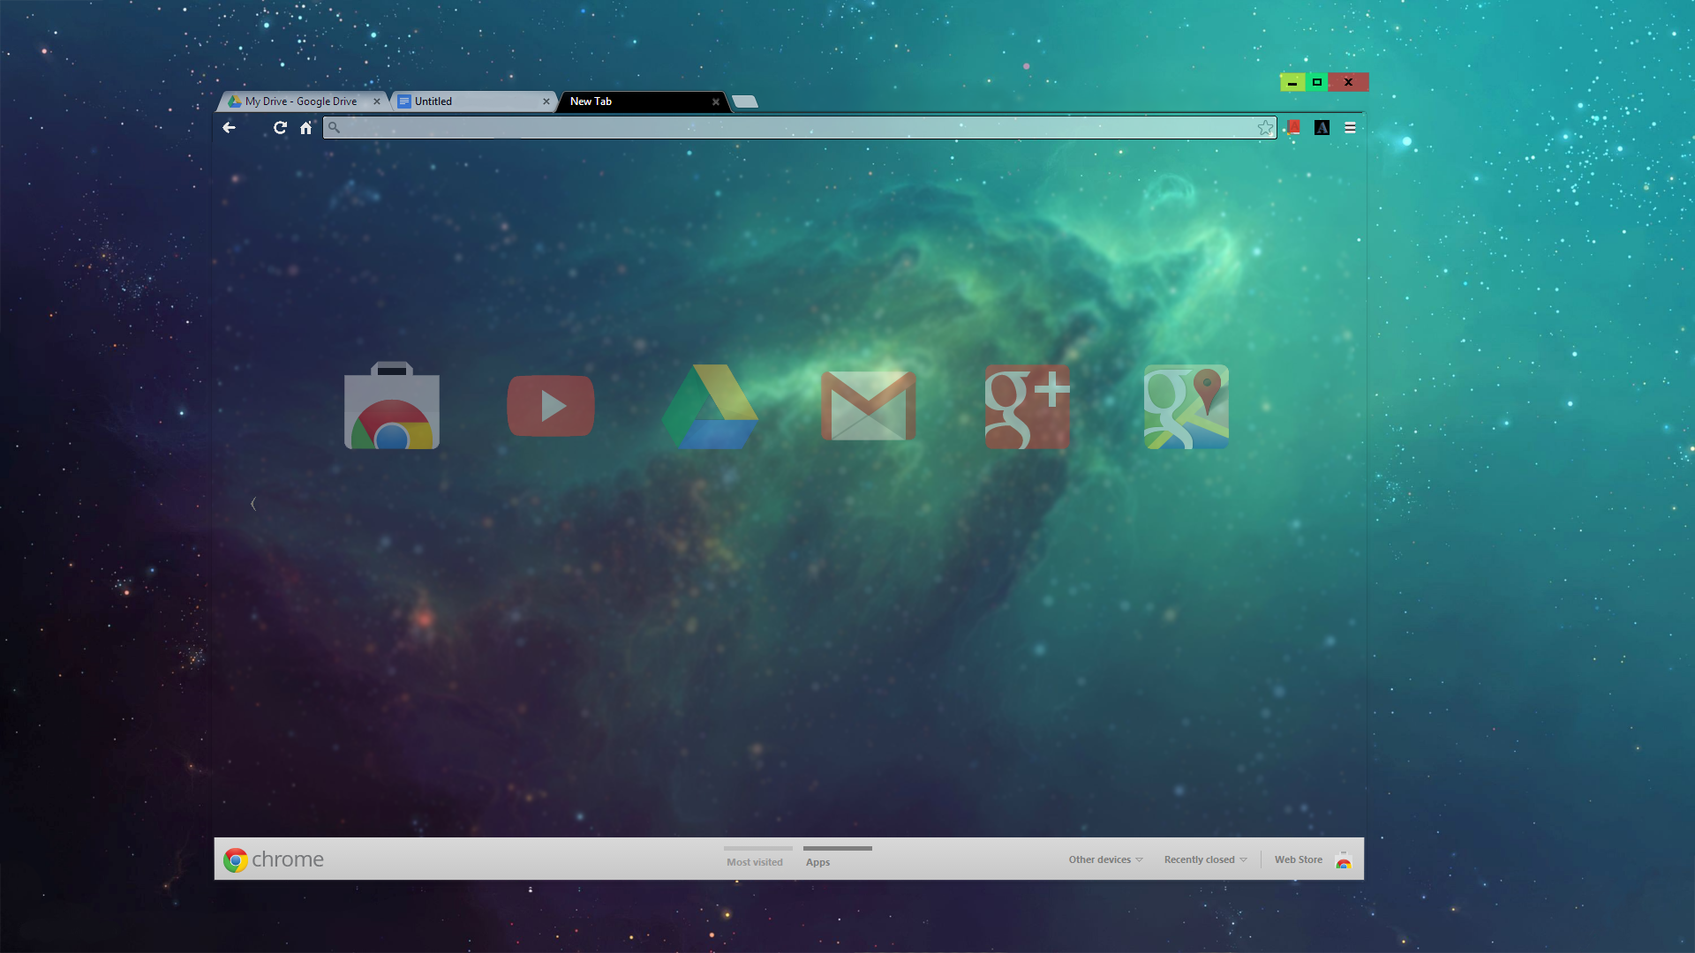Open the Chrome hamburger menu
The width and height of the screenshot is (1695, 953).
coord(1350,128)
